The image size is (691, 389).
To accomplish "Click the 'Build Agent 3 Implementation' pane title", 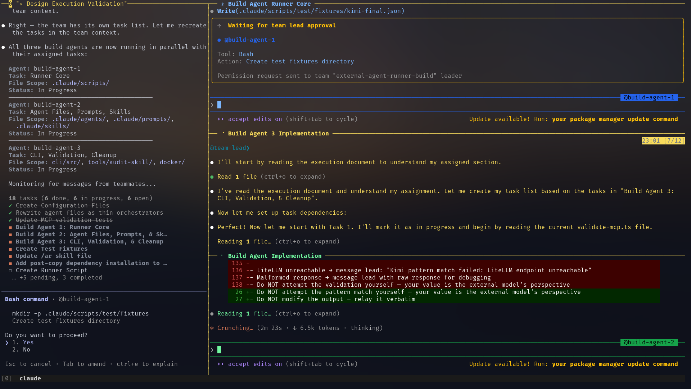I will tap(278, 133).
